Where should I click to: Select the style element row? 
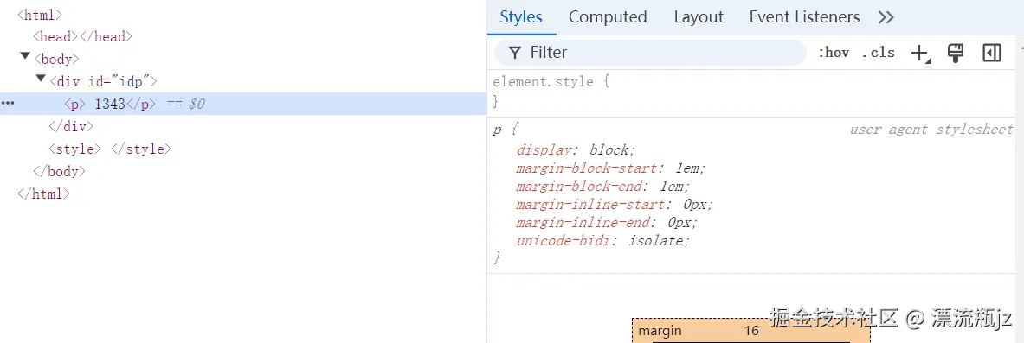[x=110, y=149]
